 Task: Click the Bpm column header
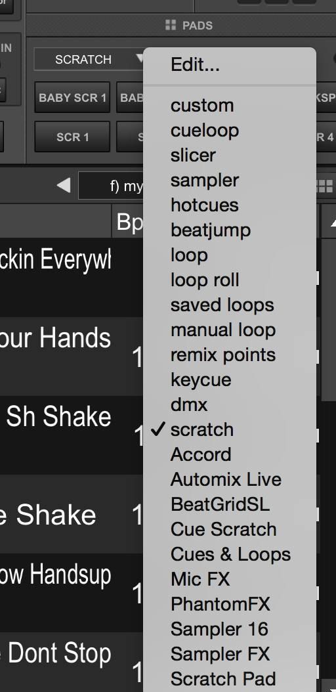[x=129, y=221]
